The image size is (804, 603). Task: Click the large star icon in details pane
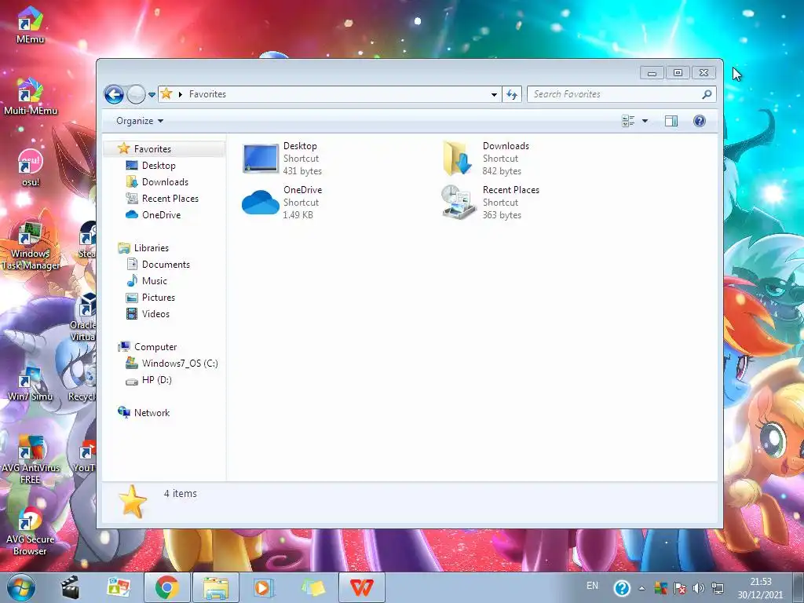tap(132, 502)
